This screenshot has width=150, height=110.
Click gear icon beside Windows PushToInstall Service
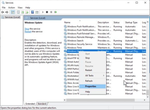coord(65,33)
